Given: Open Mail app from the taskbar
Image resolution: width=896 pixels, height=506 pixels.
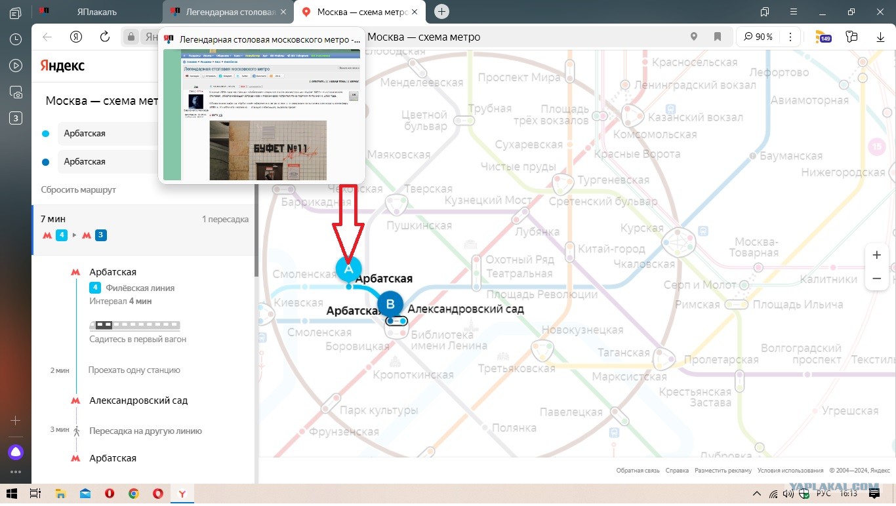Looking at the screenshot, I should tap(85, 494).
